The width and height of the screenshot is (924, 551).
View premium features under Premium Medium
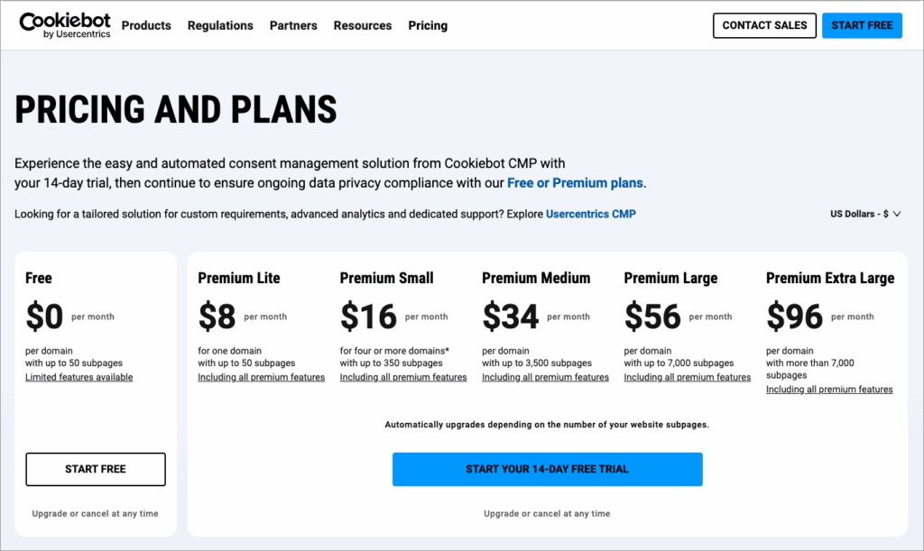(x=545, y=377)
